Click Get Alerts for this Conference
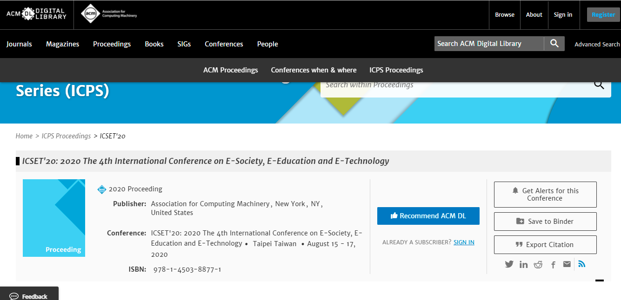 545,195
